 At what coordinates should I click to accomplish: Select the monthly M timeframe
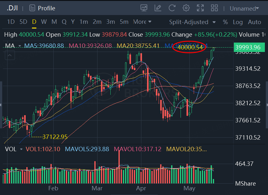54,22
